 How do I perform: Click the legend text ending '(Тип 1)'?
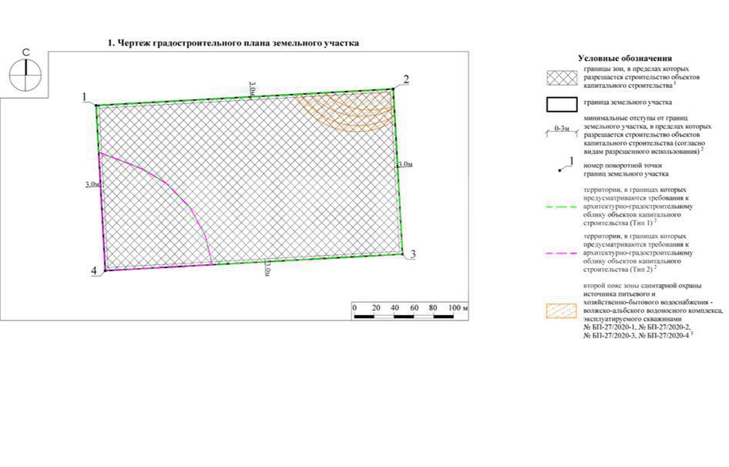click(x=638, y=207)
